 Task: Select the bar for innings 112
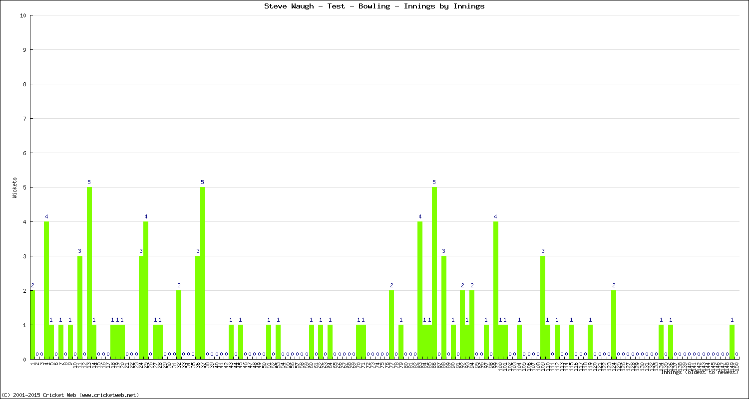click(x=557, y=342)
